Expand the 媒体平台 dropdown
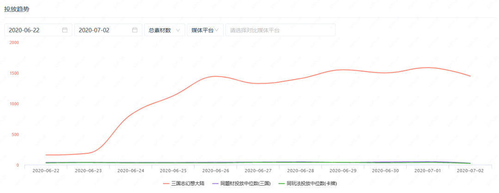Viewport: 499px width, 193px height. tap(205, 30)
